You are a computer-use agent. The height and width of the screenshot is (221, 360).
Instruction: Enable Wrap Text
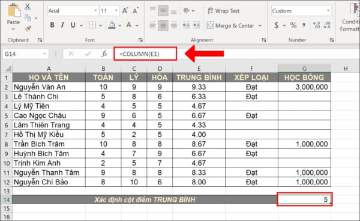[223, 11]
